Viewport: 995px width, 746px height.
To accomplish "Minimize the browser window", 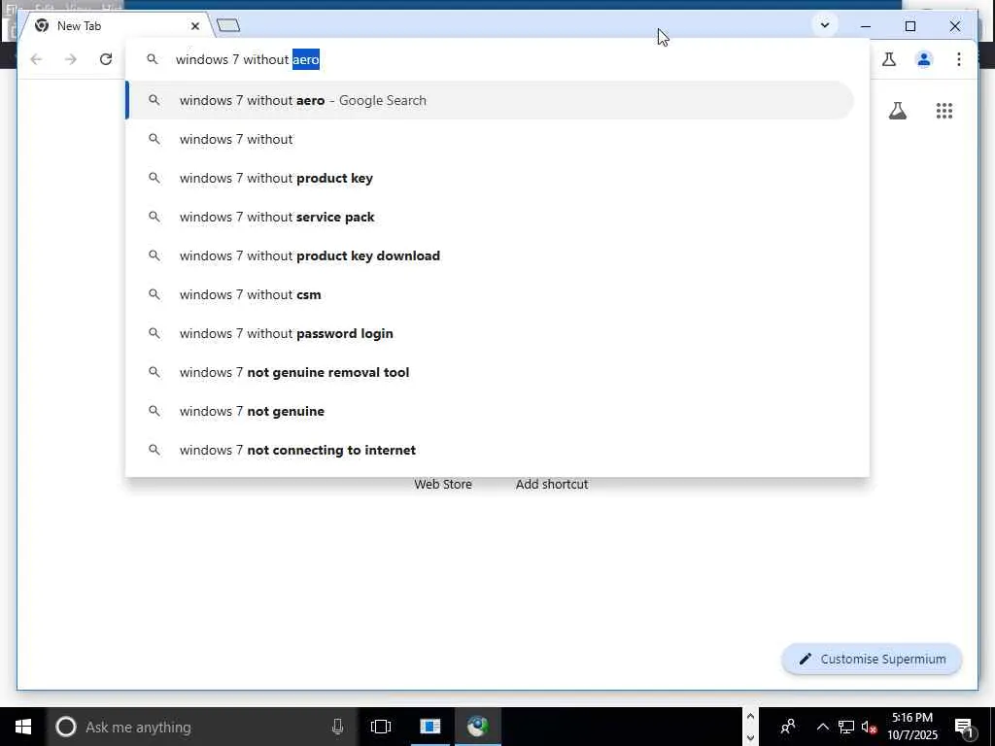I will 866,26.
